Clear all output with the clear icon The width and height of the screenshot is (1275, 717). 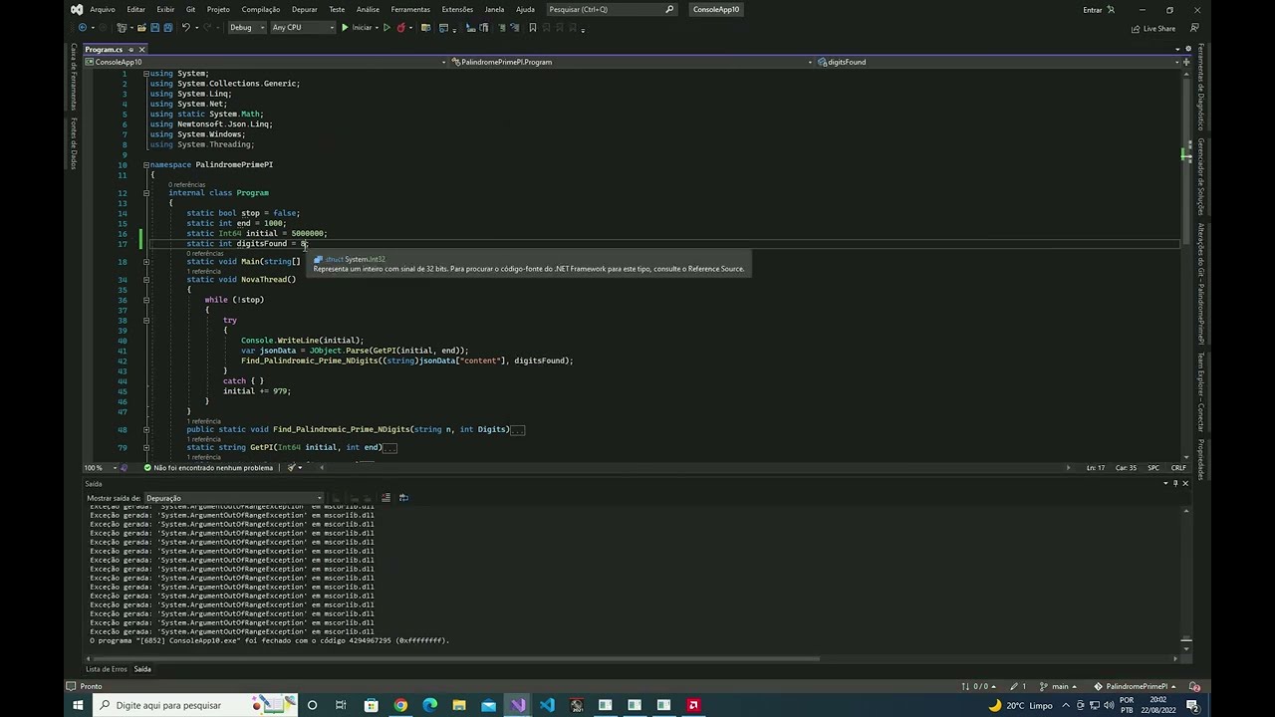385,498
